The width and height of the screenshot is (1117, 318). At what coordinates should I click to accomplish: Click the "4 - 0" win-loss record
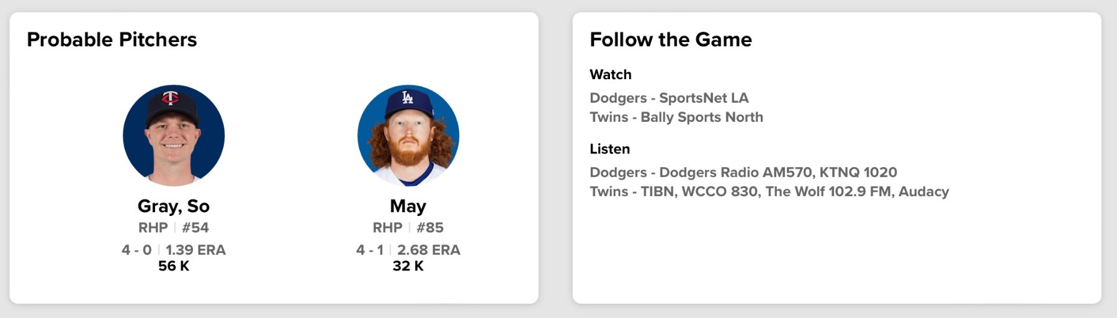(x=137, y=250)
